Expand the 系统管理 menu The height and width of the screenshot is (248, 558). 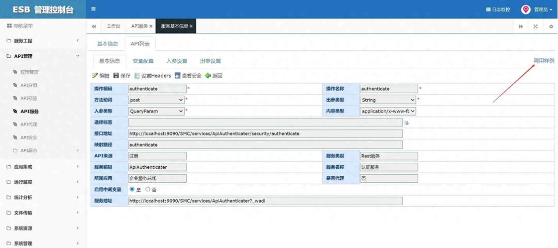(43, 244)
